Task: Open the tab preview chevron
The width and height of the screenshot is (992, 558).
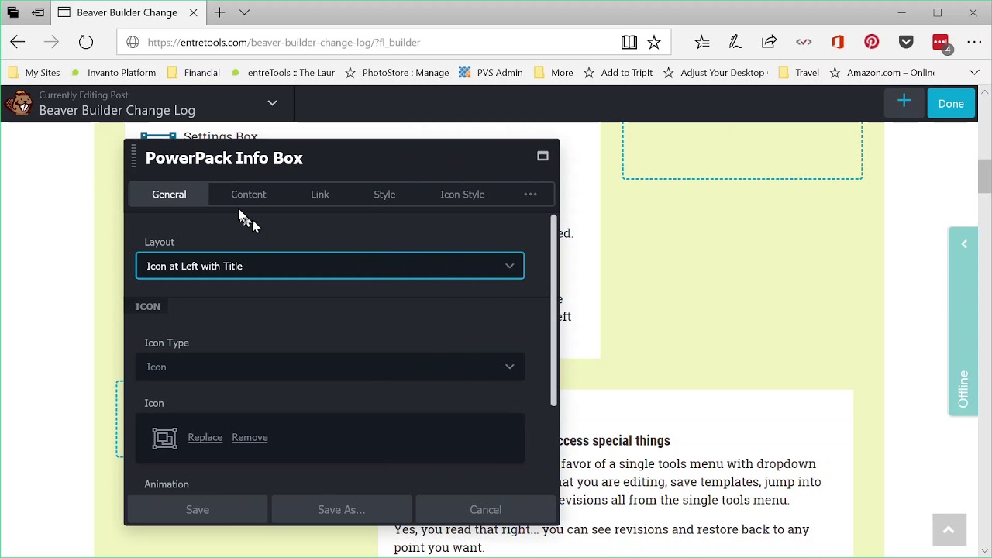Action: pos(244,12)
